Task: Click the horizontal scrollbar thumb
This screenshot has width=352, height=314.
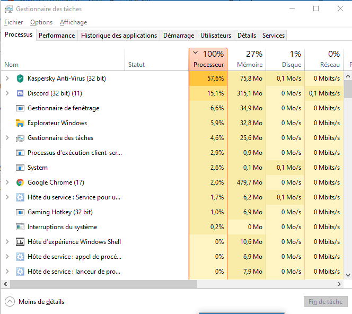Action: 103,284
